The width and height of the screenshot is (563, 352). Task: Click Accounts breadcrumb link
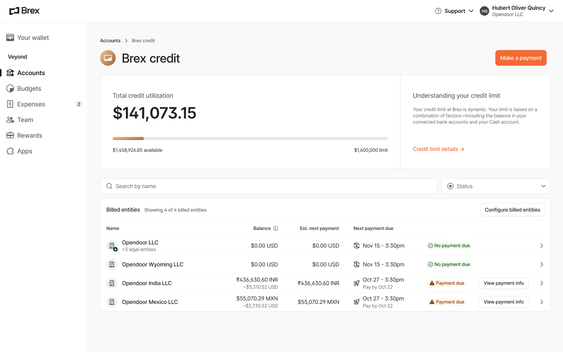(110, 41)
